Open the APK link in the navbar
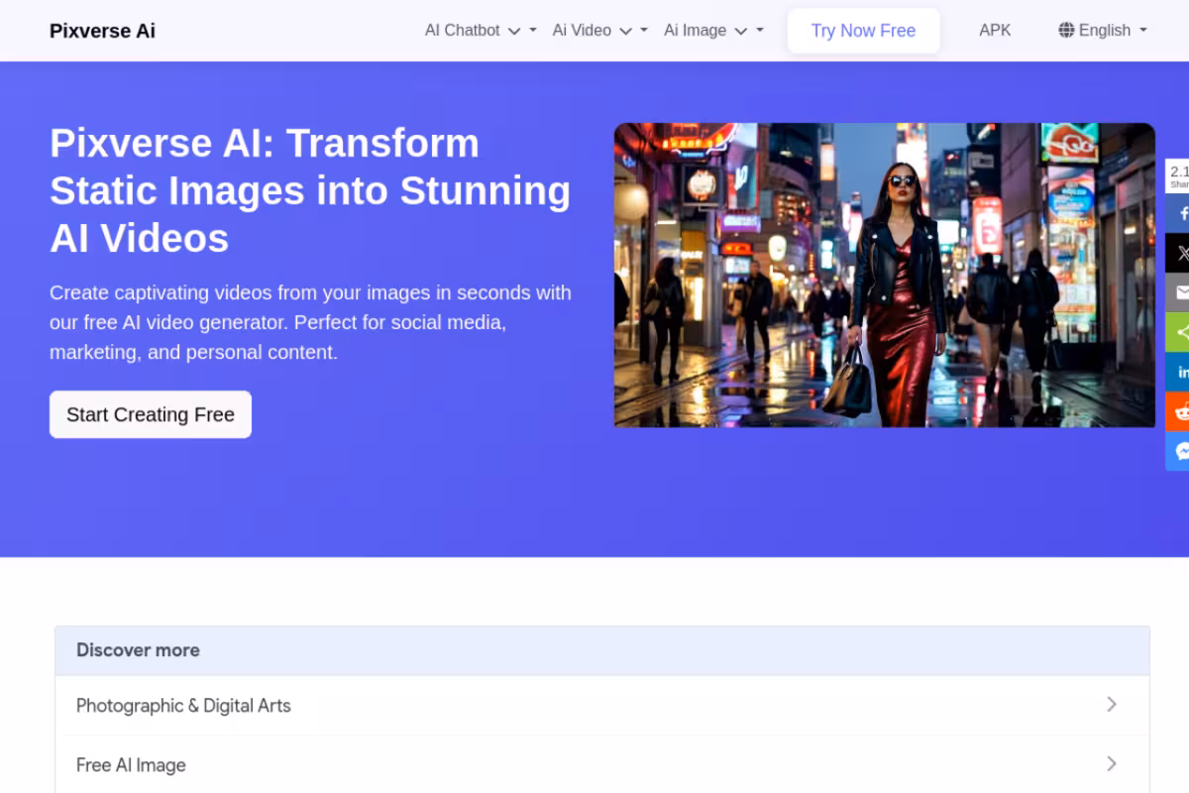 995,31
